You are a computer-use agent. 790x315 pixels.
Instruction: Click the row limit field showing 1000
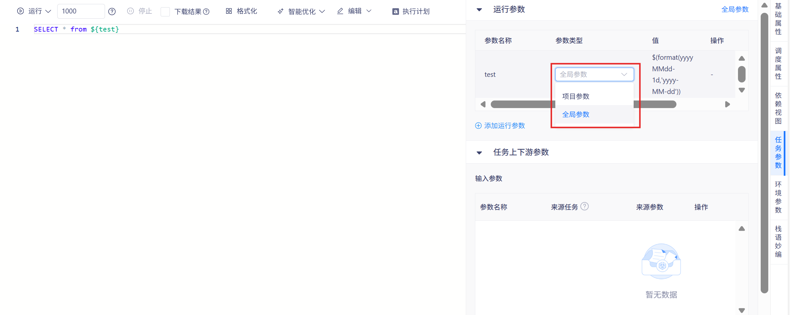coord(81,11)
